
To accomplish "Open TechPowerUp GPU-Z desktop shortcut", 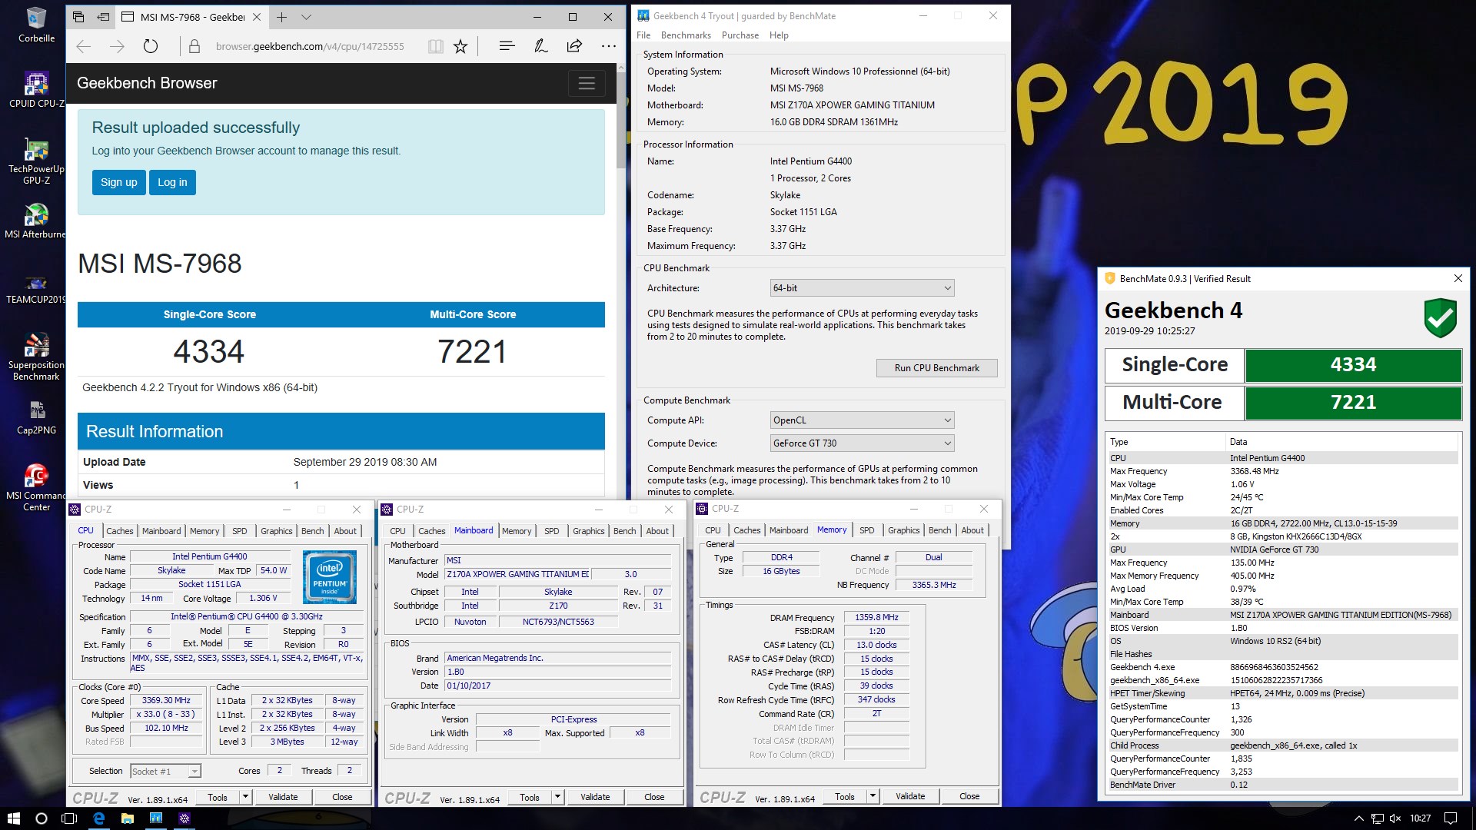I will point(36,161).
